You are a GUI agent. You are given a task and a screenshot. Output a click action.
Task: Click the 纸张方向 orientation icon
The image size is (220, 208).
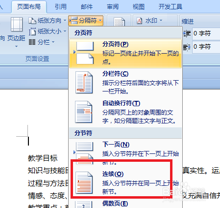coord(32,21)
